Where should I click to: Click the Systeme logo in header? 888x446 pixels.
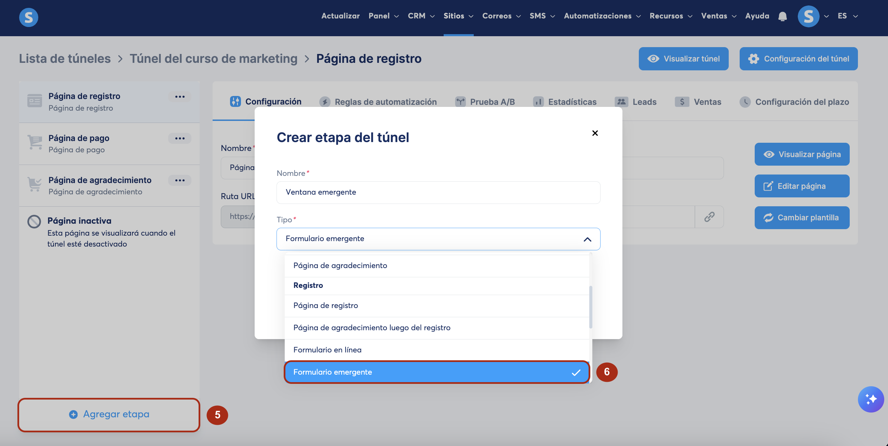[x=29, y=17]
